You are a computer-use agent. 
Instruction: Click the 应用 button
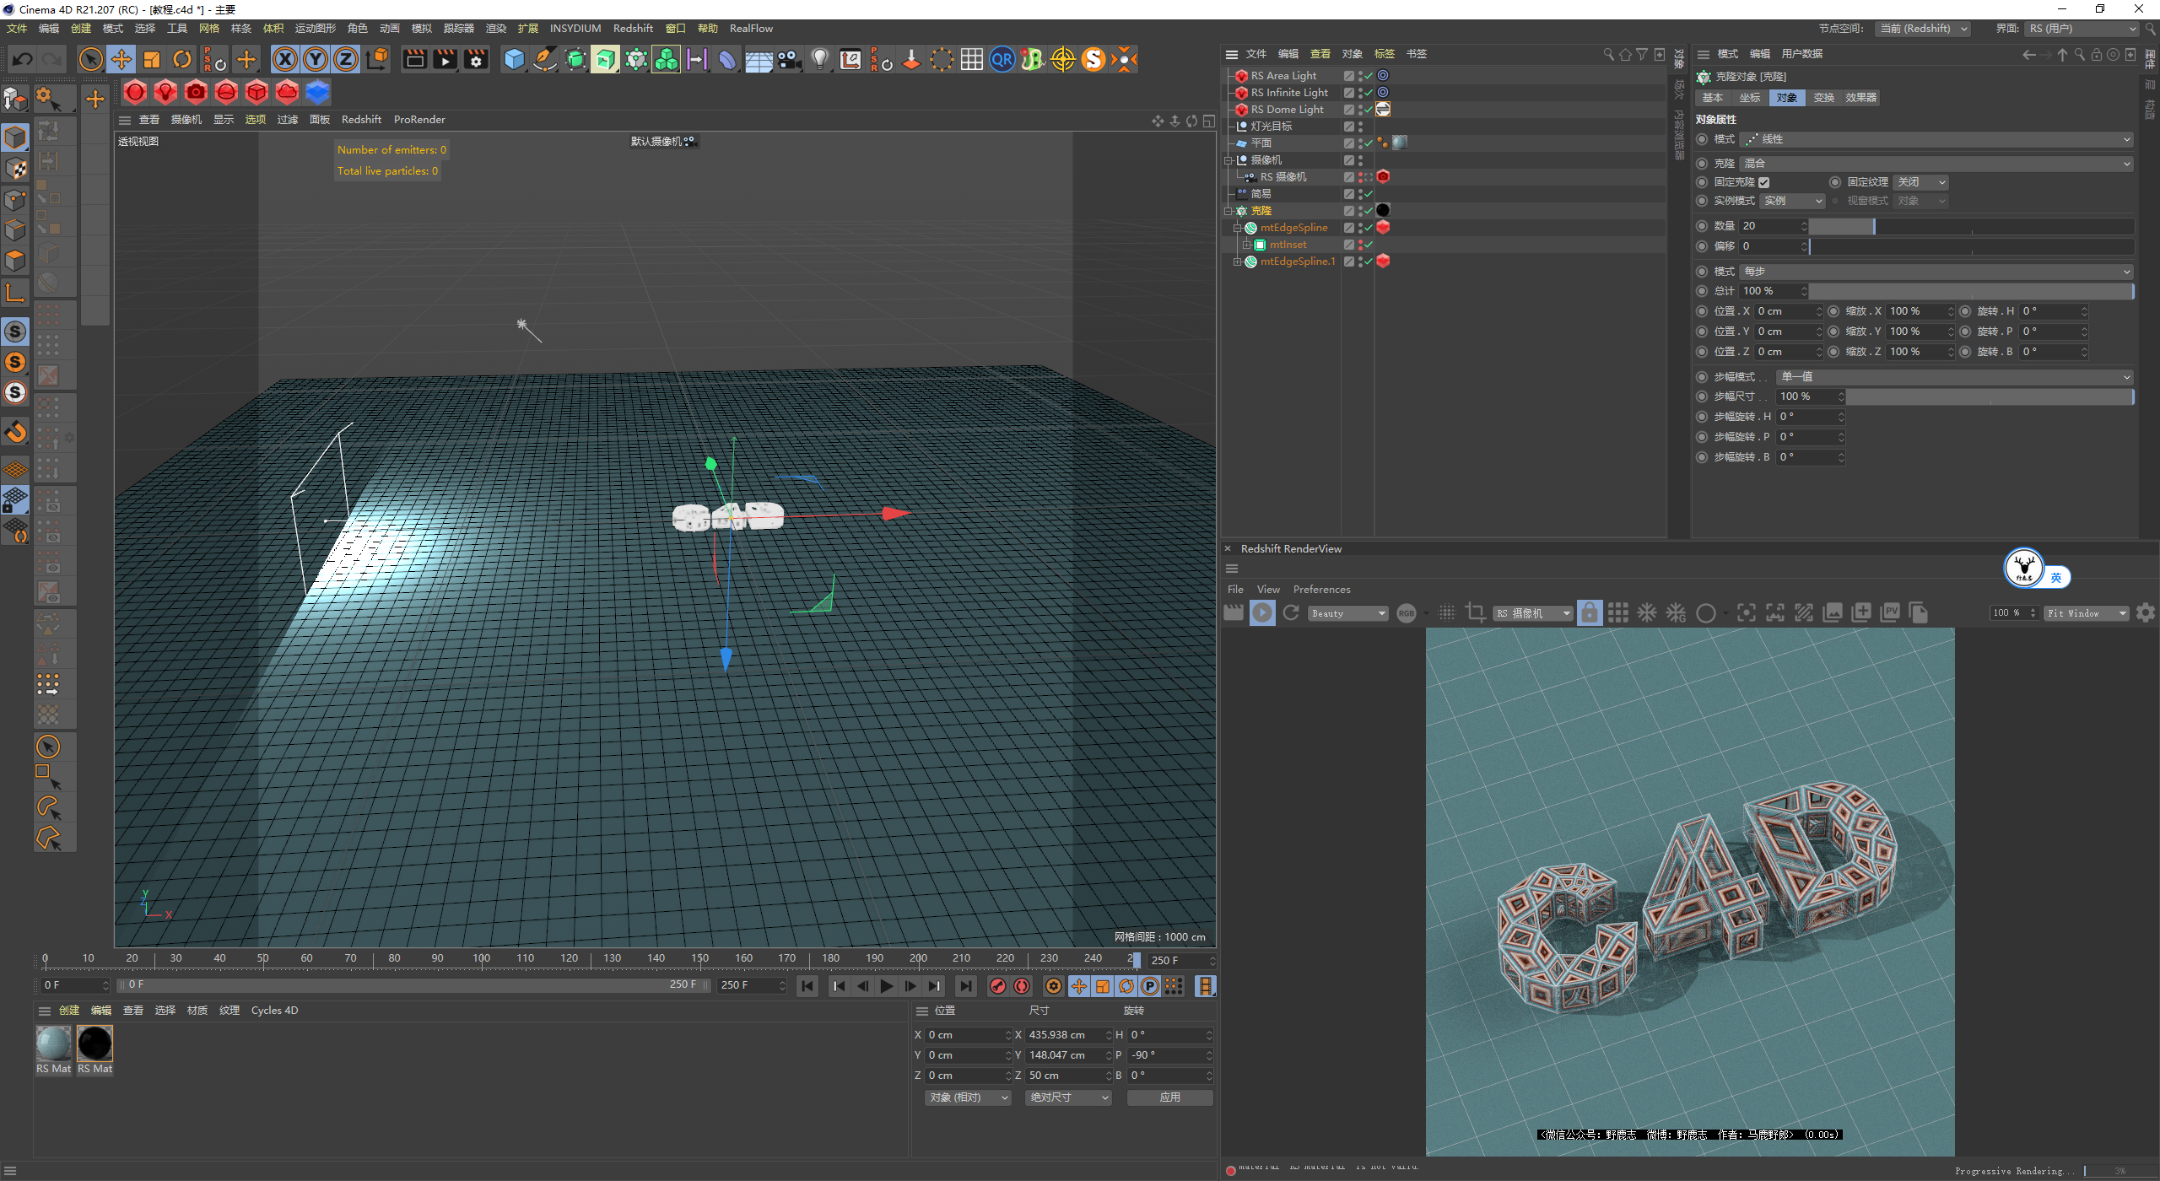pyautogui.click(x=1169, y=1097)
